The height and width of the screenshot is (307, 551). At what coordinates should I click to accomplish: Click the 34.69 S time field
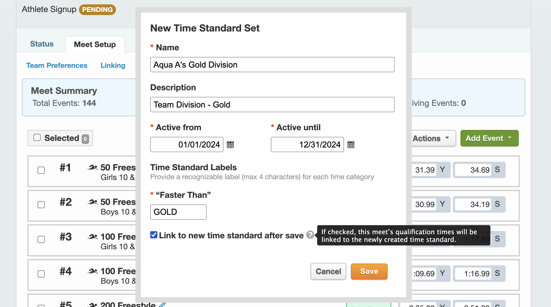coord(473,170)
